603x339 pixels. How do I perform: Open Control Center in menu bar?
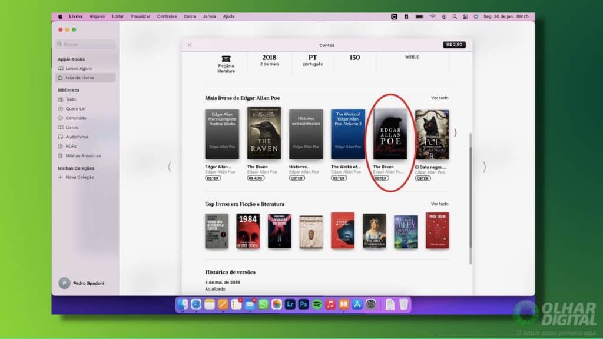coord(465,16)
